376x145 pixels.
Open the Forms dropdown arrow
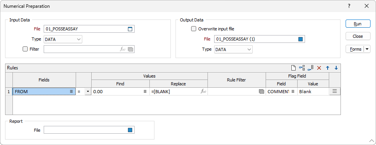(367, 49)
